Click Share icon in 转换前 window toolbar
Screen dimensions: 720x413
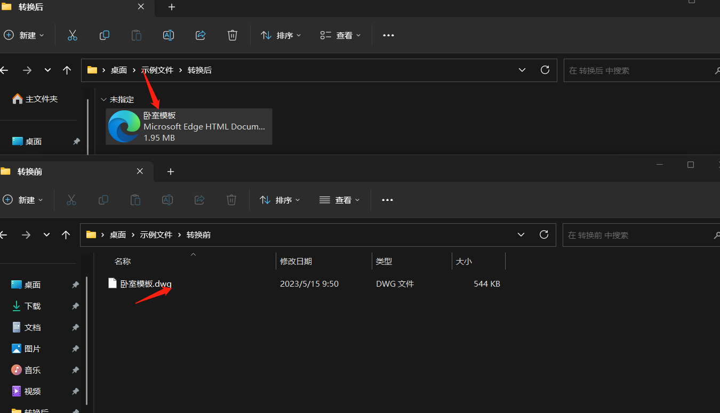[199, 200]
